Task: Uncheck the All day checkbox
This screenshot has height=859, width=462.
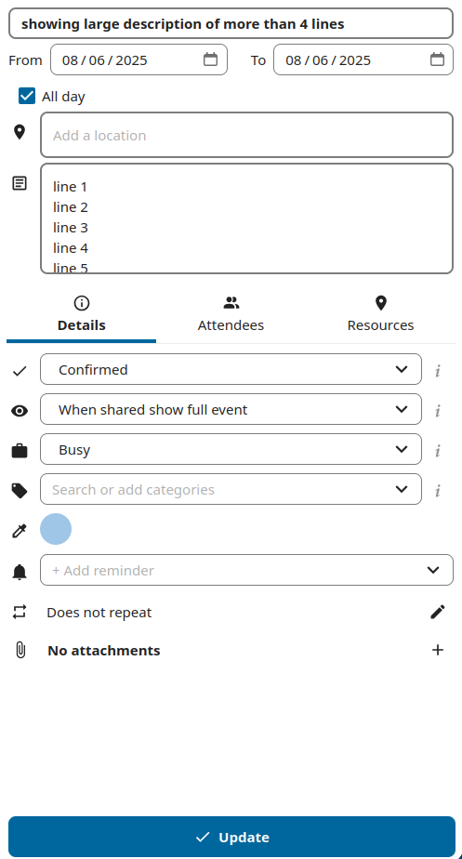Action: [x=27, y=96]
